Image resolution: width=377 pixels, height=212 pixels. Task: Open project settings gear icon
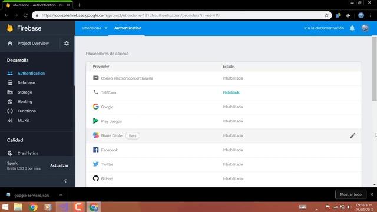click(x=67, y=43)
